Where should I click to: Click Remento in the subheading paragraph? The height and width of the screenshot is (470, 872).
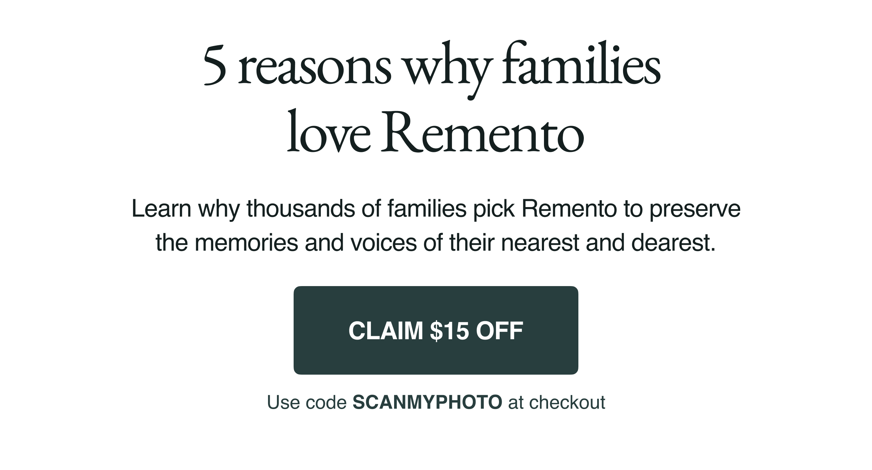(569, 208)
